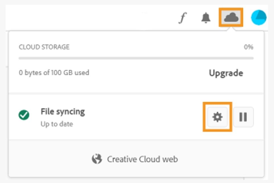Click the cloud storage usage bar
274x183 pixels.
(x=136, y=58)
